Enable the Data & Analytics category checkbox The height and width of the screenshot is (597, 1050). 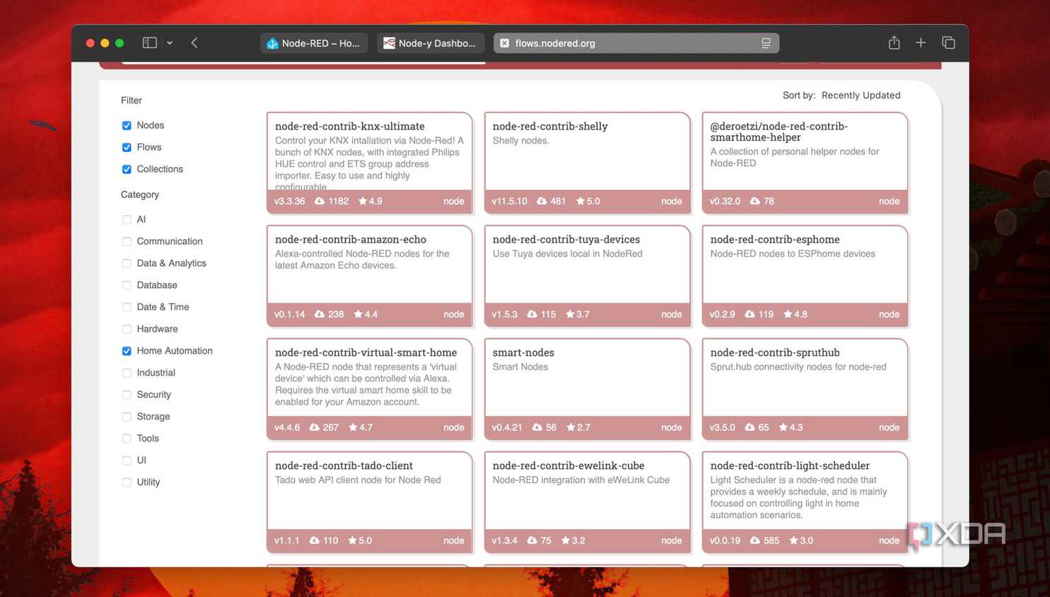coord(127,263)
